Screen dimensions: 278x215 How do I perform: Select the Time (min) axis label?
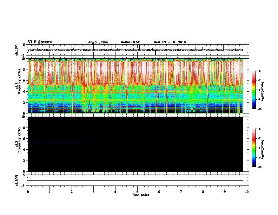(140, 195)
